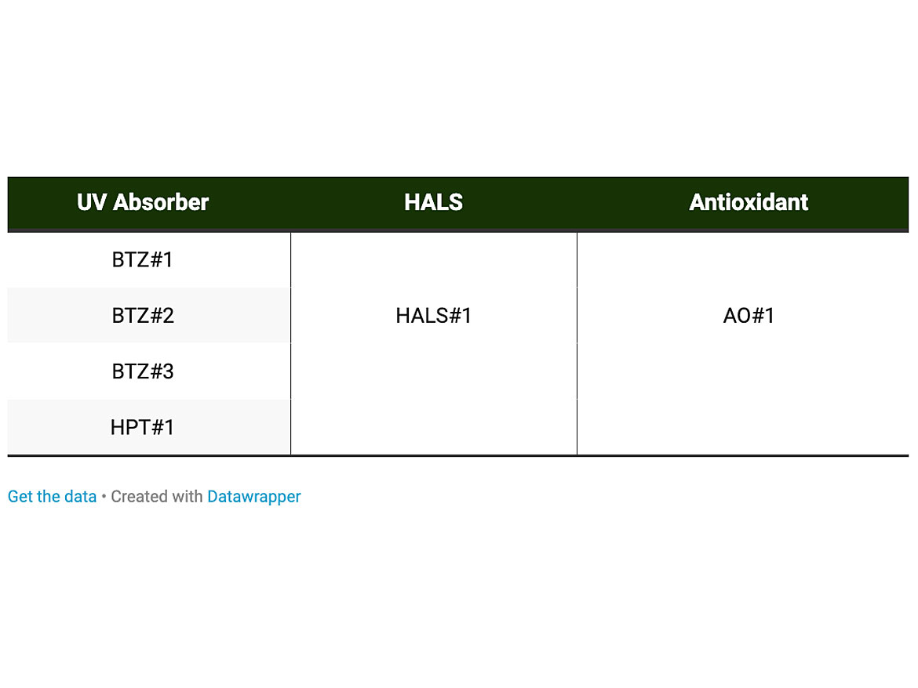Click the HALS column header
Screen dimensions: 918x688
[433, 202]
